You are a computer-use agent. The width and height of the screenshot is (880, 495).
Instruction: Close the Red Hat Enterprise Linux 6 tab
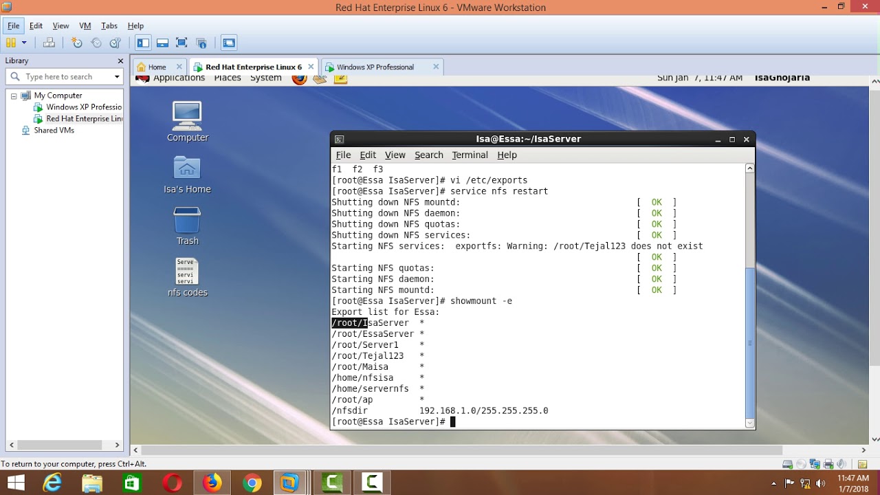tap(311, 67)
